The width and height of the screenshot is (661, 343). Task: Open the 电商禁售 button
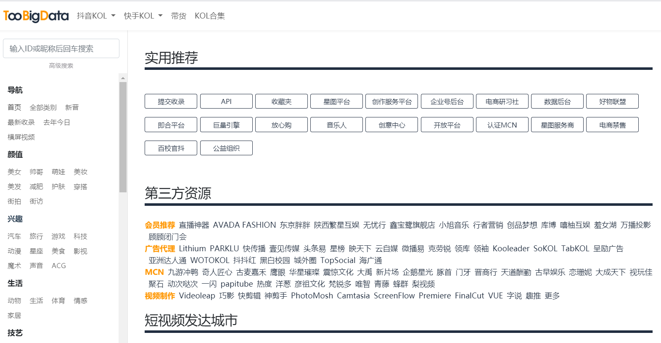click(x=612, y=125)
